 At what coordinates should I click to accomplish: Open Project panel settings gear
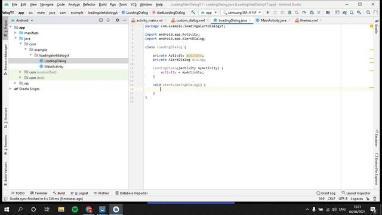click(117, 20)
